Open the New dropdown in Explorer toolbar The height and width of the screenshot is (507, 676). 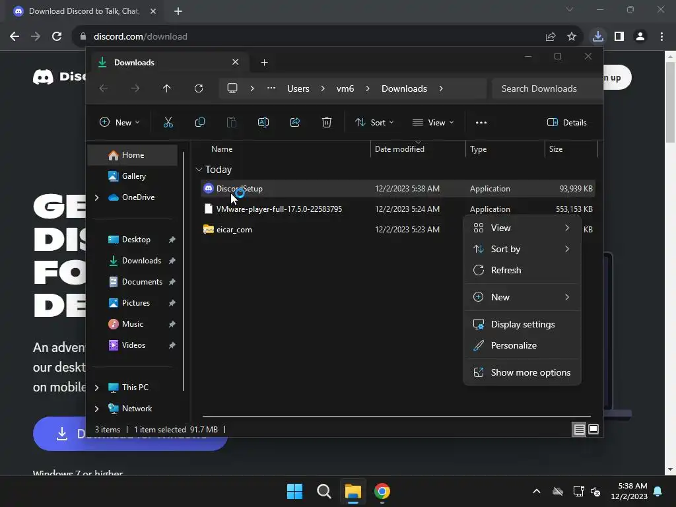[x=119, y=122]
